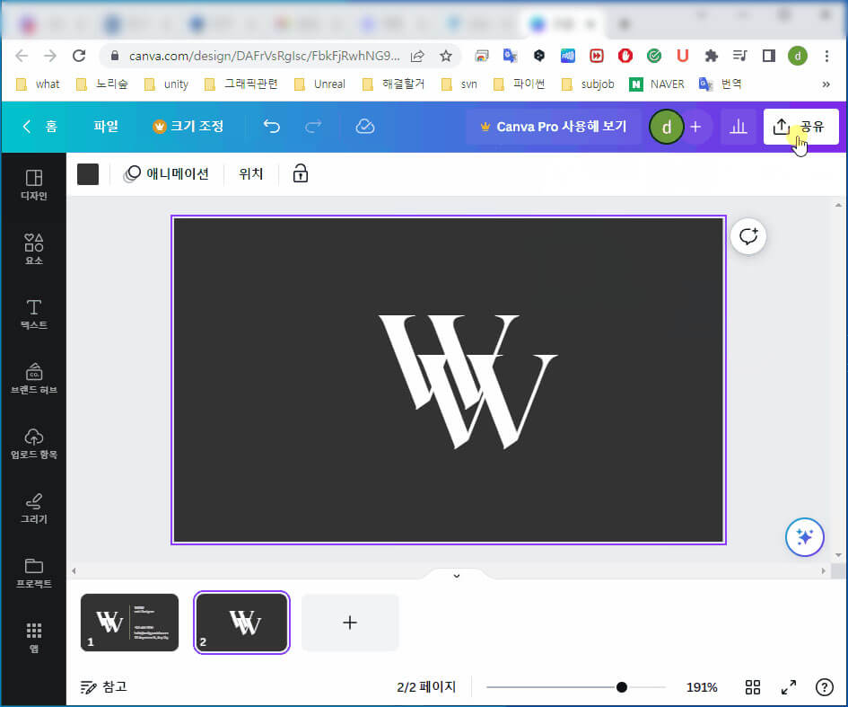Open the Canva magic assistant button
The image size is (848, 707).
tap(804, 537)
